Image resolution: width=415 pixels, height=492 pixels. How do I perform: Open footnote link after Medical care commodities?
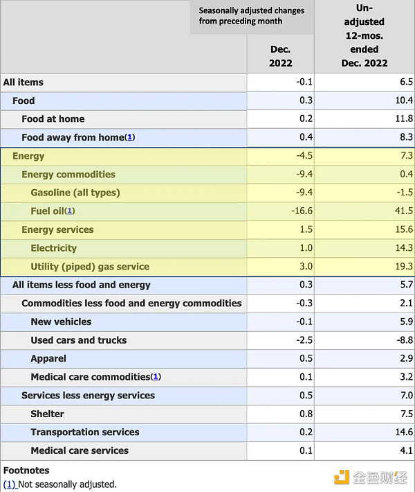click(x=156, y=377)
